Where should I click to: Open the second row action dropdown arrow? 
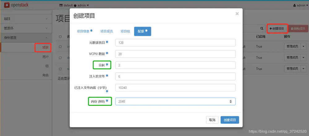[303, 57]
